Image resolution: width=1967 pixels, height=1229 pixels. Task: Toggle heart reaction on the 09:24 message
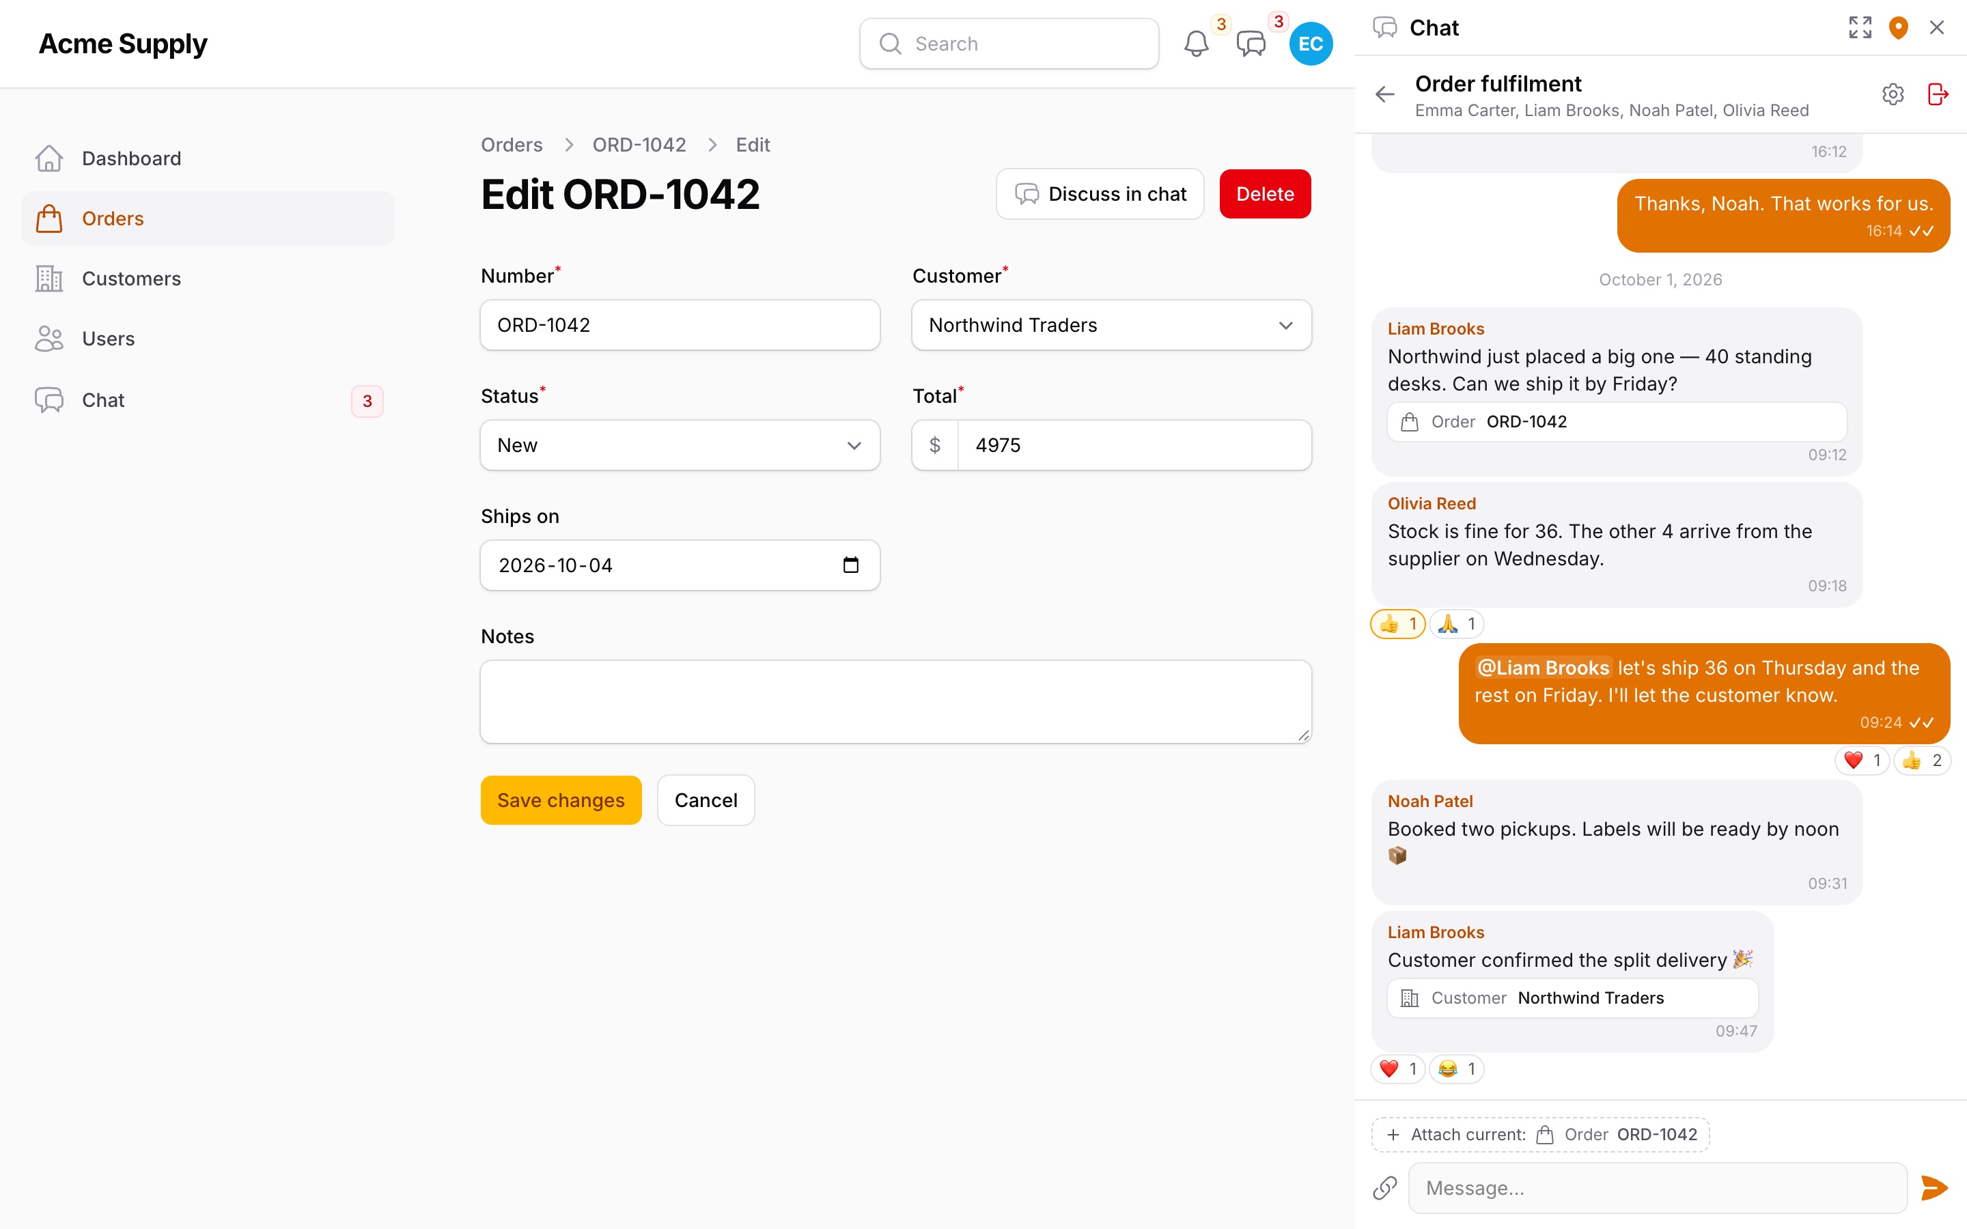pos(1862,761)
